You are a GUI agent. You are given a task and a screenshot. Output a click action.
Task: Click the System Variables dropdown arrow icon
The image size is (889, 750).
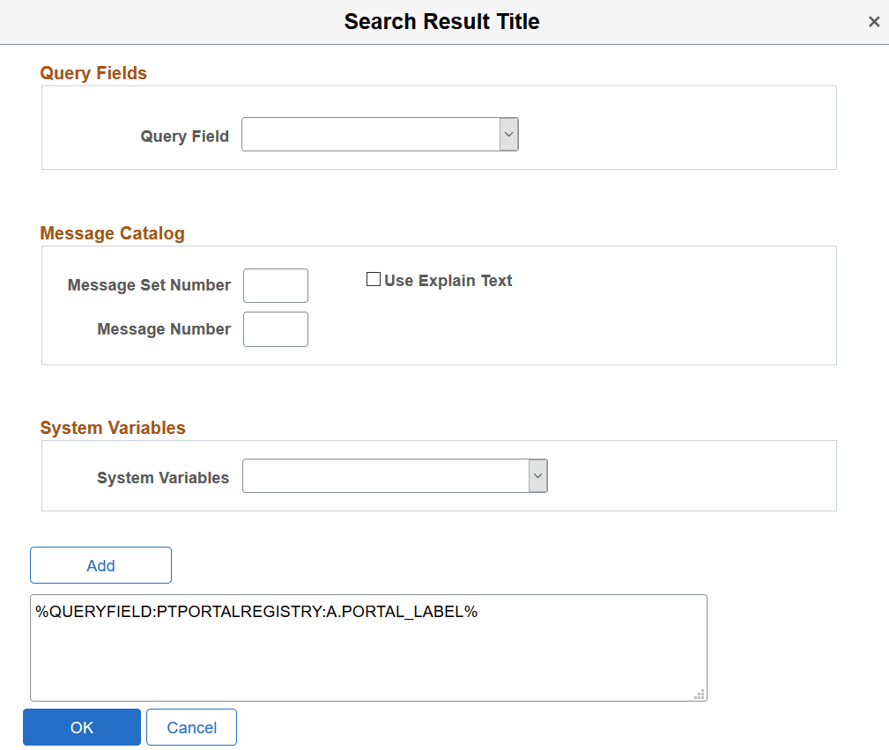click(537, 475)
